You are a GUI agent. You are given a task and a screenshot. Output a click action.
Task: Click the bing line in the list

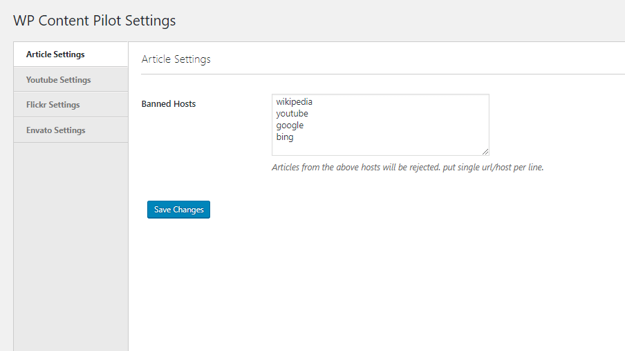tap(285, 137)
